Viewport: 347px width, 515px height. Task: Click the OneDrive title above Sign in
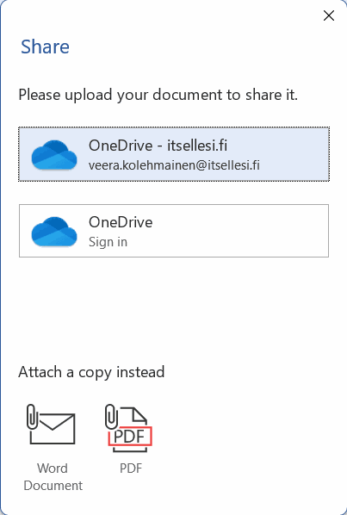pos(121,222)
